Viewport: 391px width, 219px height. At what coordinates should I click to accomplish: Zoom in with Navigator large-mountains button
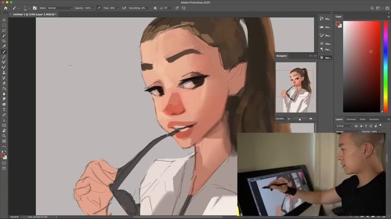pyautogui.click(x=311, y=119)
